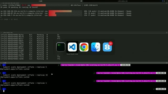Click the 'kubectl scale deployment inflate --replicas 15' command
The height and width of the screenshot is (94, 168).
click(x=25, y=75)
